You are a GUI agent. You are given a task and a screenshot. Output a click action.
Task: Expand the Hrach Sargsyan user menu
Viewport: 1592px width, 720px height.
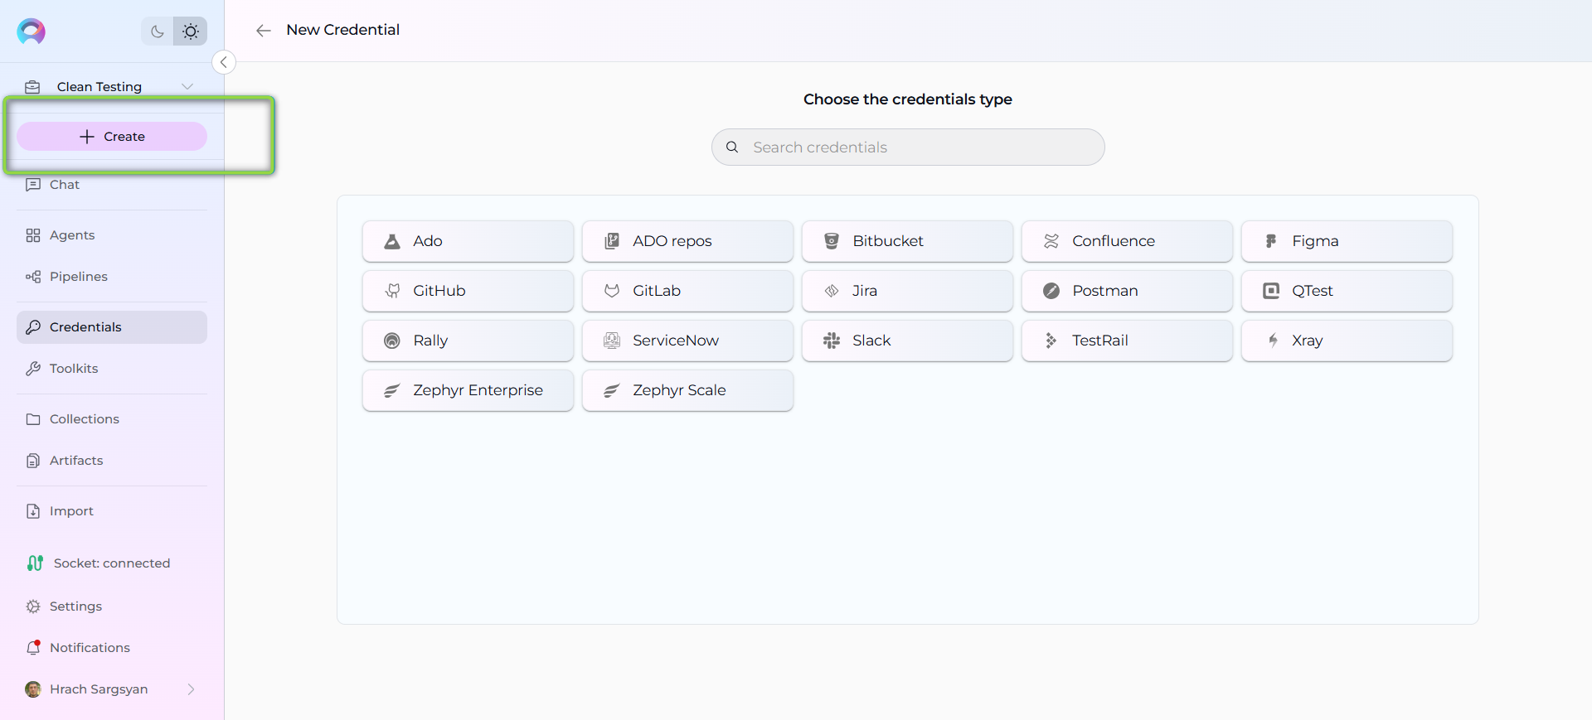pyautogui.click(x=191, y=689)
